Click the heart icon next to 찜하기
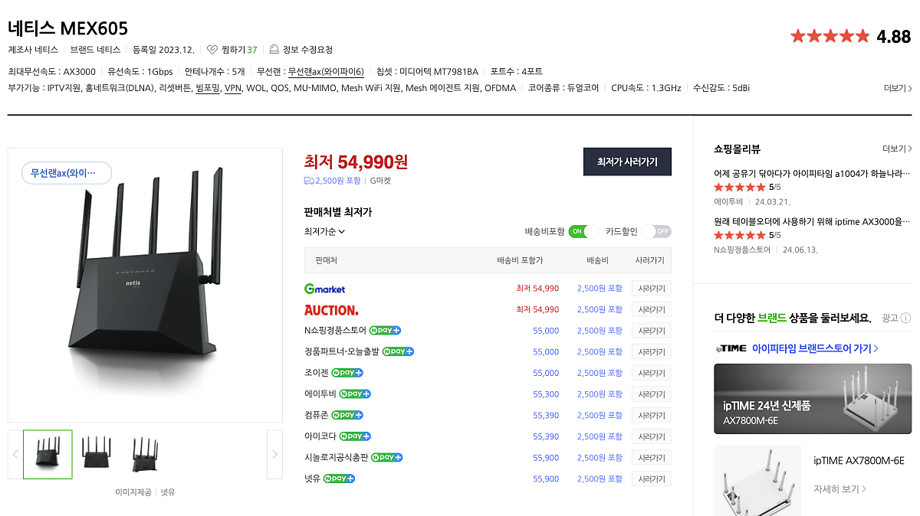The image size is (920, 516). click(212, 50)
